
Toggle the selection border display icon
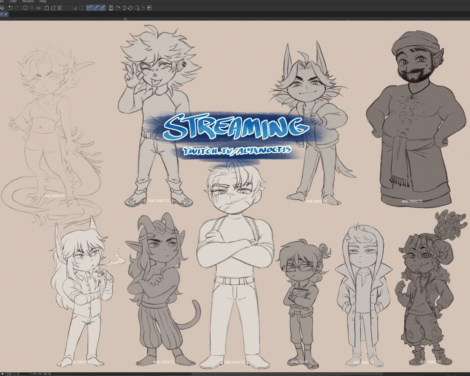(81, 8)
